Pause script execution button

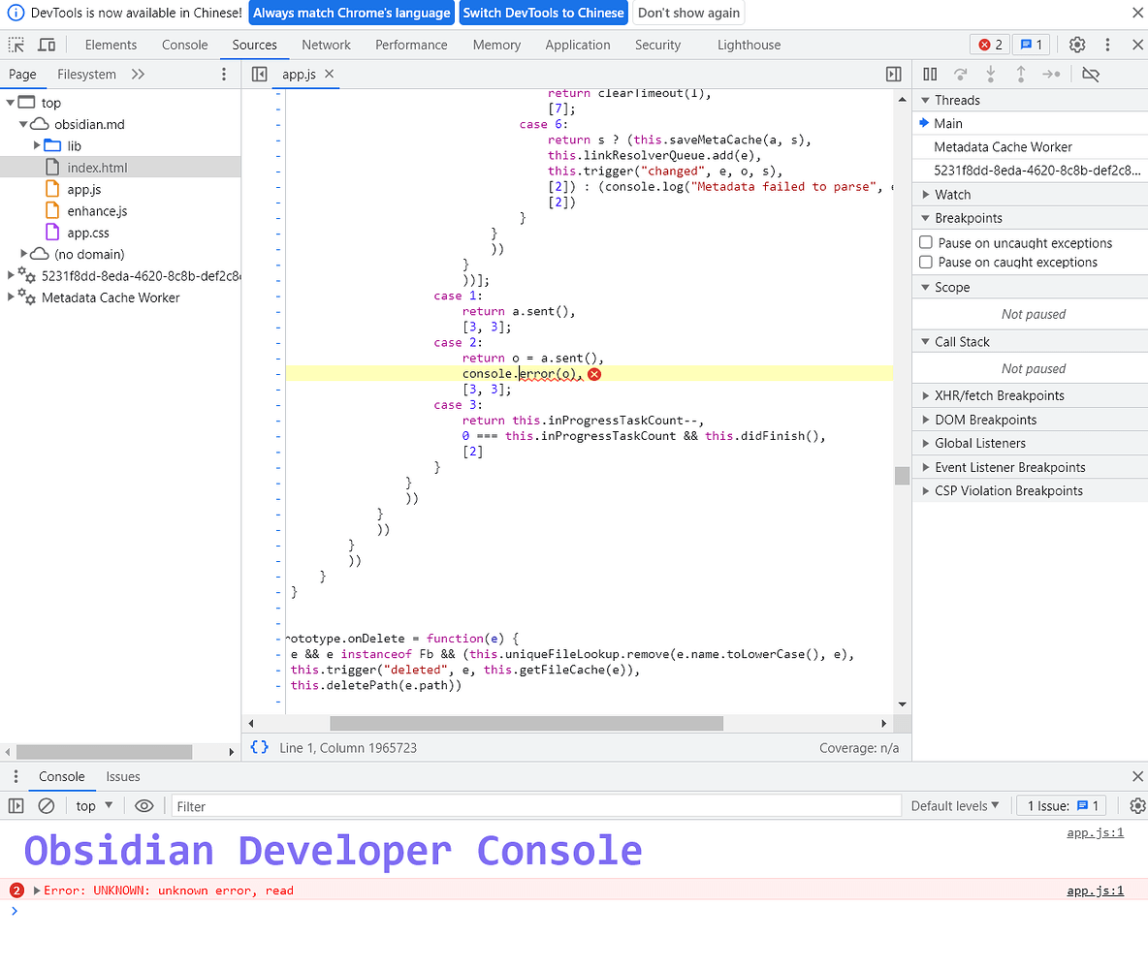pyautogui.click(x=930, y=75)
